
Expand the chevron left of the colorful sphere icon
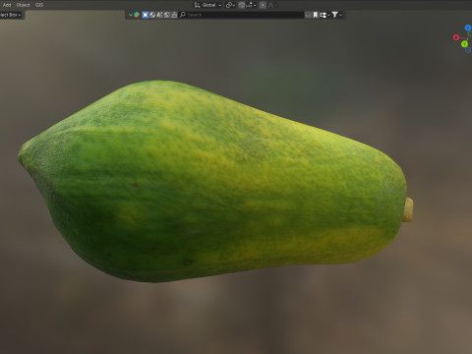131,15
